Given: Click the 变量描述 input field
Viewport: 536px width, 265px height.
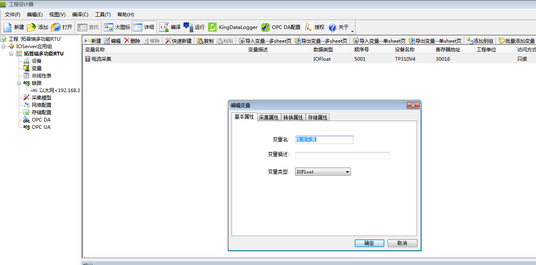Looking at the screenshot, I should [342, 155].
